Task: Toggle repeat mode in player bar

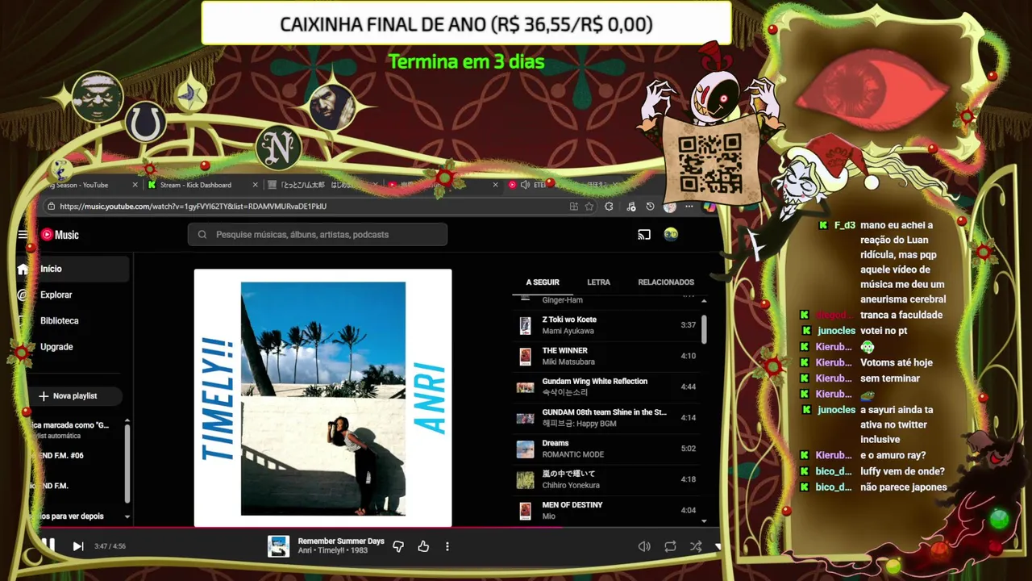Action: point(670,546)
